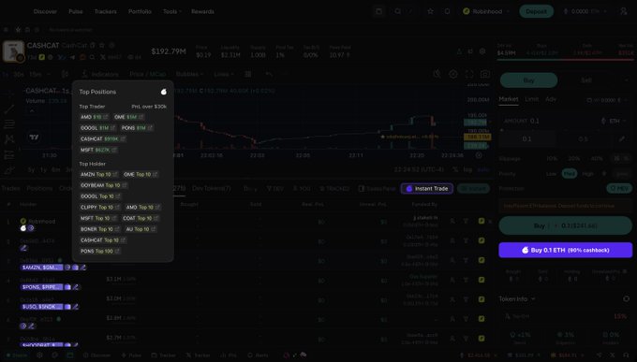Open BONER Top 10 holder link
637x362 pixels.
[x=117, y=229]
